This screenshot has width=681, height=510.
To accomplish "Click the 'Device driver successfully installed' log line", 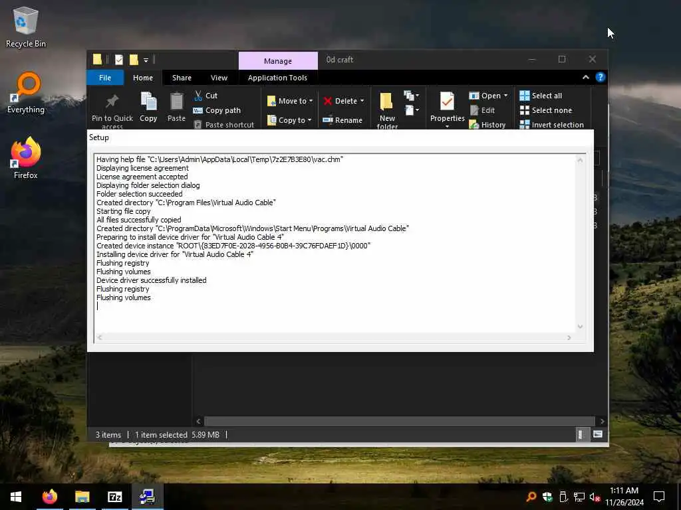I will 151,280.
